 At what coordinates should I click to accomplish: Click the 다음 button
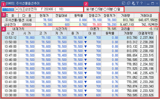coord(27,16)
